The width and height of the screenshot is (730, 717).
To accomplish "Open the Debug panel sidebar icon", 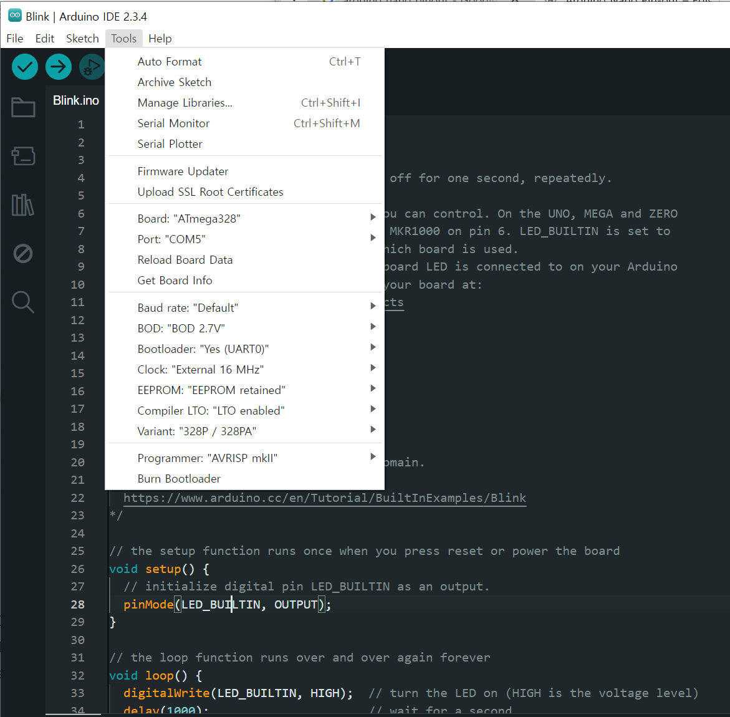I will [x=23, y=254].
